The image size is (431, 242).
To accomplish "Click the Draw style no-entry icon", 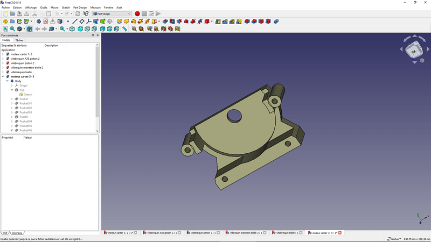I will 19,29.
